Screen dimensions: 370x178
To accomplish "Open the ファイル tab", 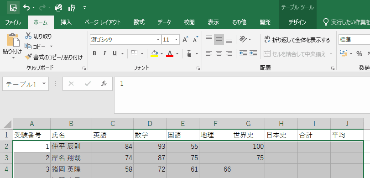I will pos(13,22).
